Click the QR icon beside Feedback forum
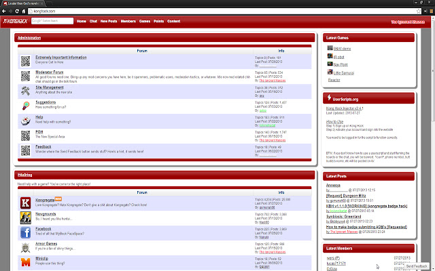The width and height of the screenshot is (435, 271). click(x=26, y=150)
